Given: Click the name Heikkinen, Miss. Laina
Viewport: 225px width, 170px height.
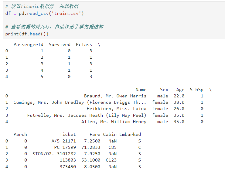Looking at the screenshot, I should pyautogui.click(x=117, y=109).
